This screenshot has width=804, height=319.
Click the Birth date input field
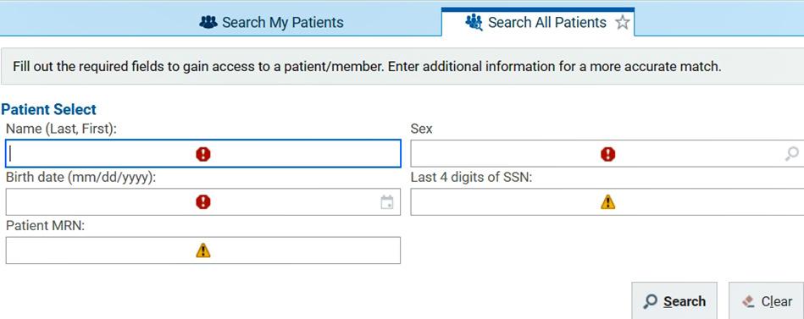203,201
